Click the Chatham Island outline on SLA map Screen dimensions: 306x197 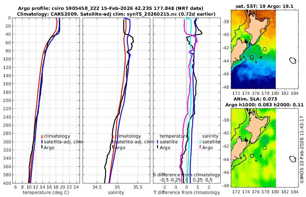click(292, 159)
